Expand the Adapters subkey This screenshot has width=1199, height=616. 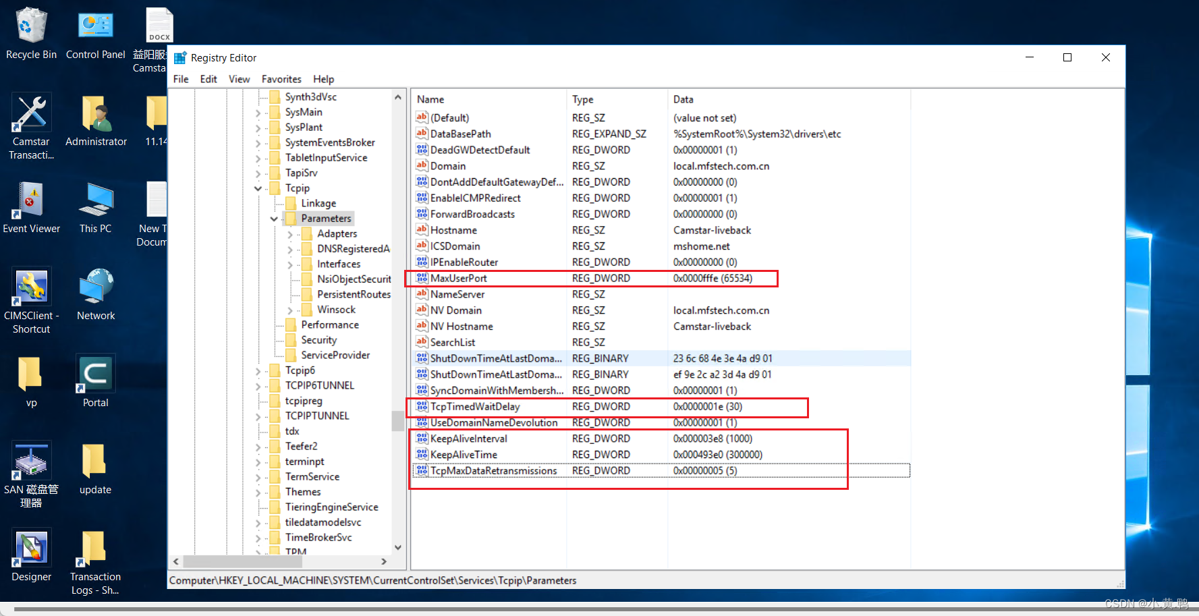(290, 234)
